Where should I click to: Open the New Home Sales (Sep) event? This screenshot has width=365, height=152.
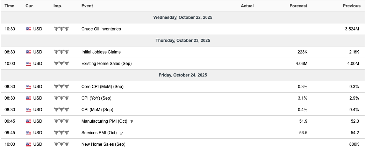click(x=103, y=144)
